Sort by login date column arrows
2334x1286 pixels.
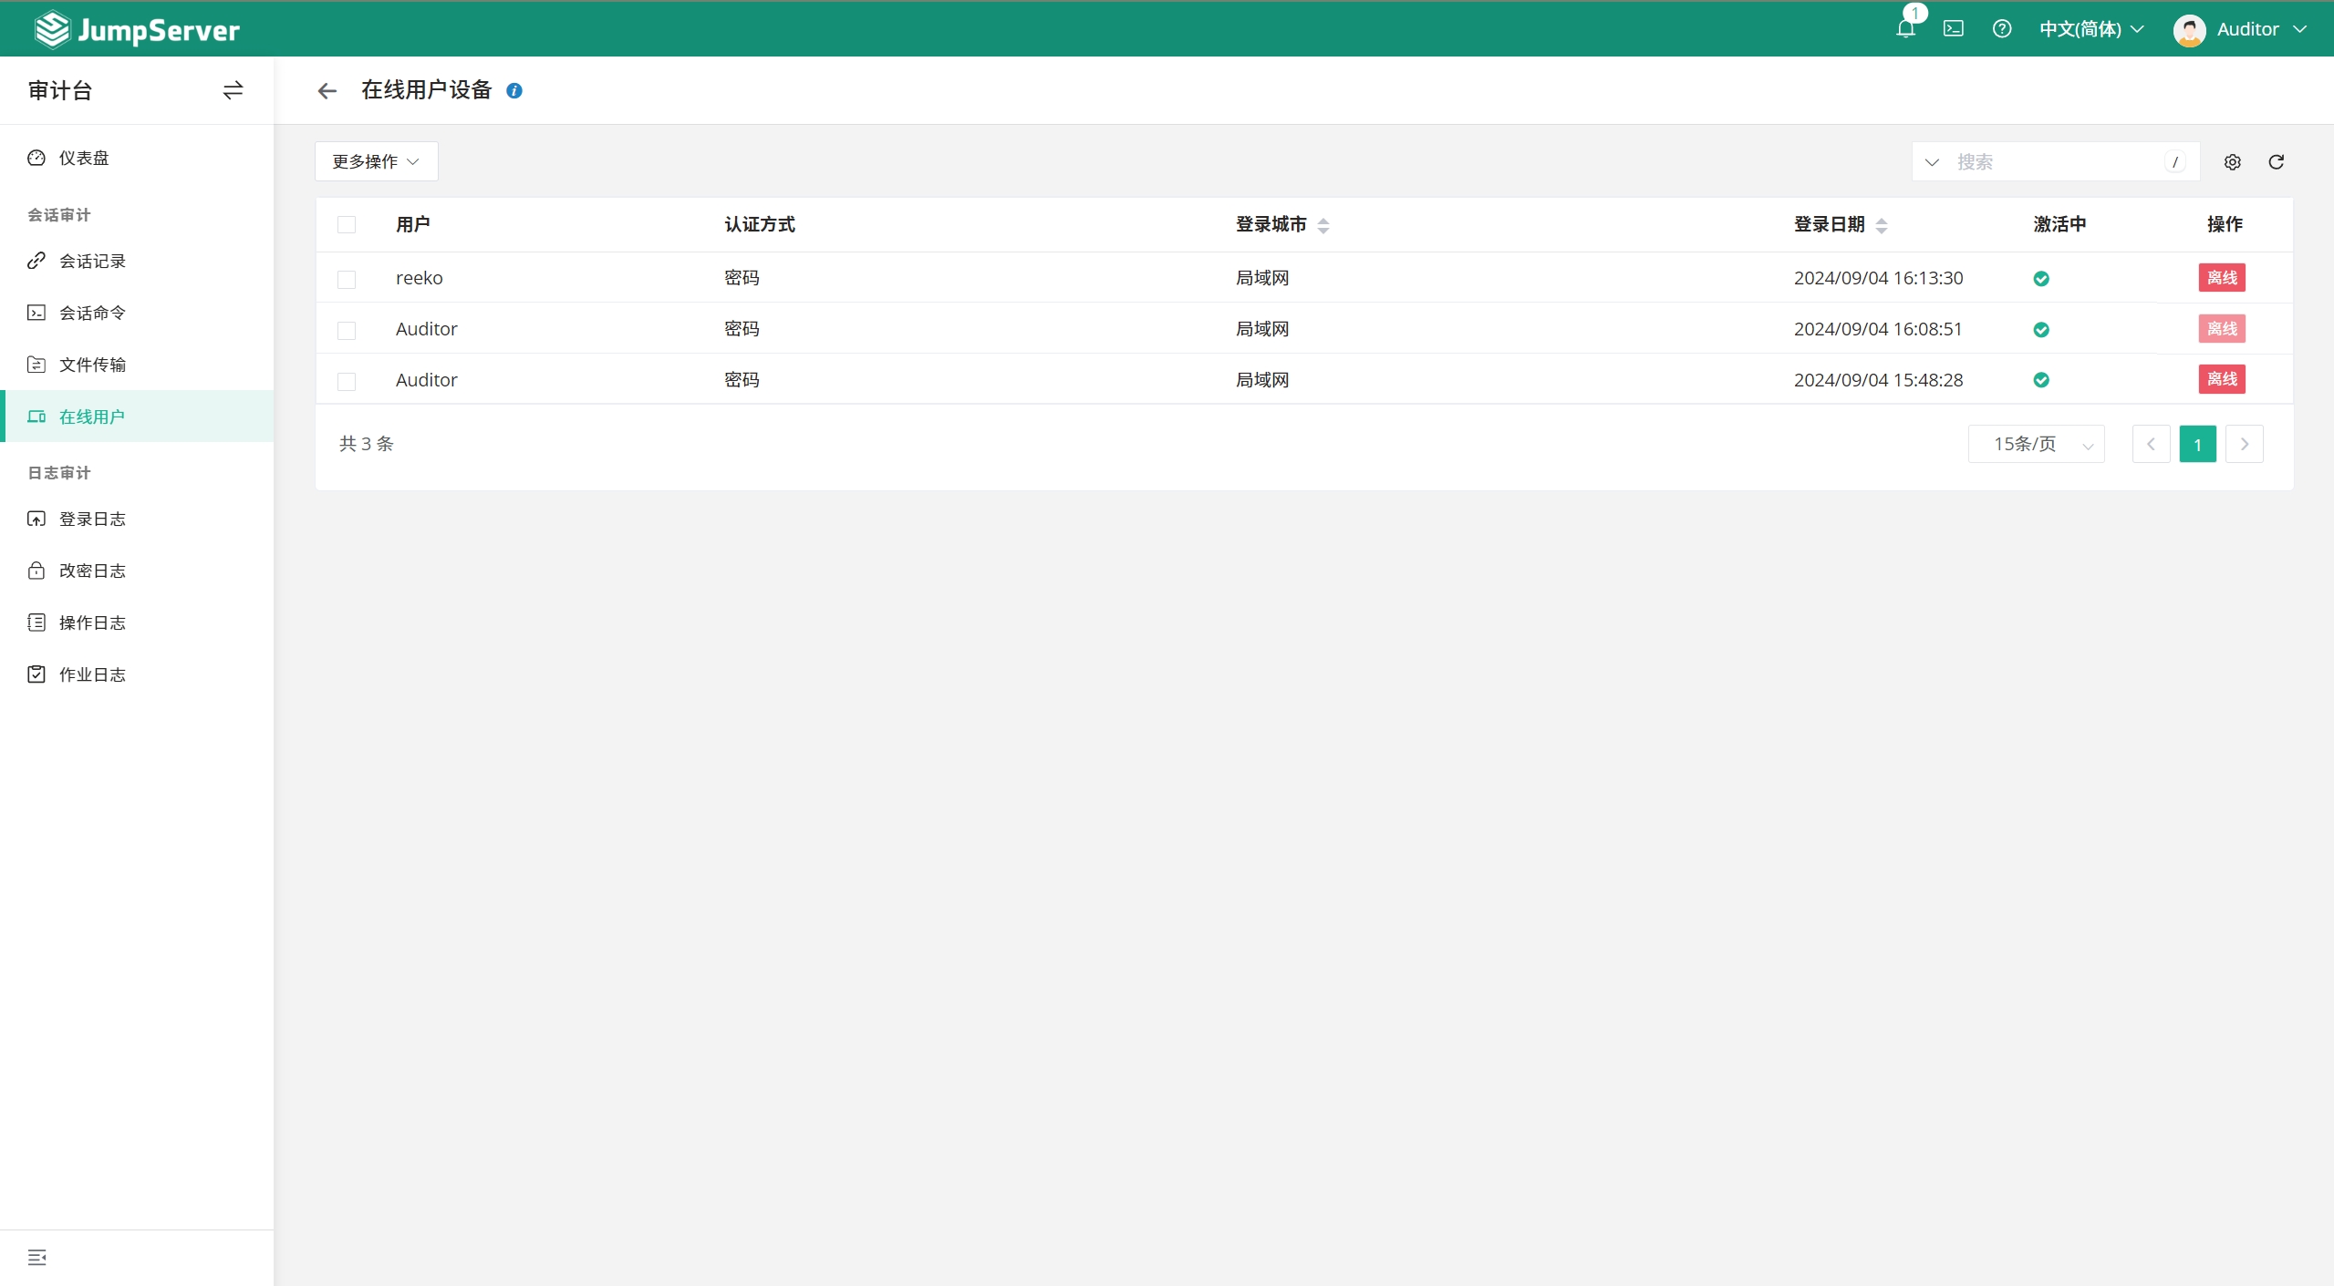(1882, 226)
